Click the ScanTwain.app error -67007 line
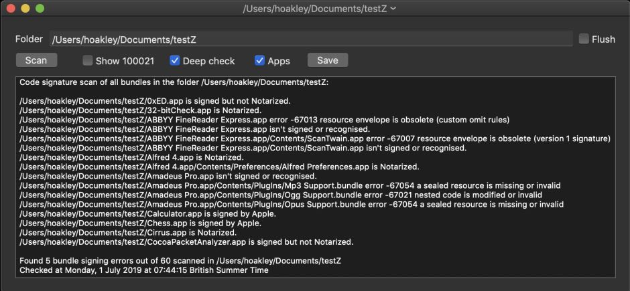The image size is (630, 291). coord(315,138)
